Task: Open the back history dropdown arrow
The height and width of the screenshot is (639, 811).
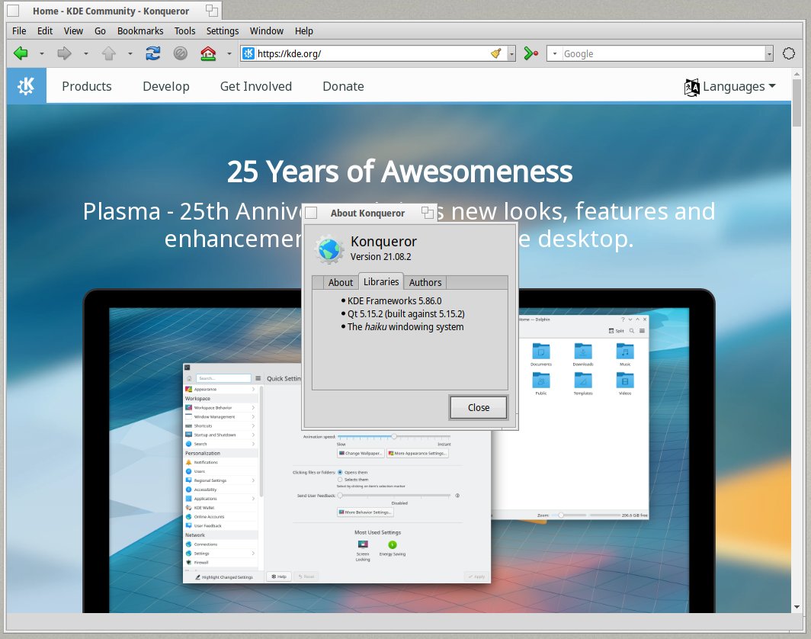Action: [x=42, y=54]
